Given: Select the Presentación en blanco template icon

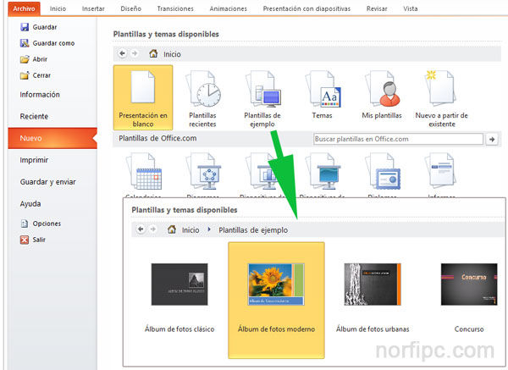Looking at the screenshot, I should pos(142,89).
